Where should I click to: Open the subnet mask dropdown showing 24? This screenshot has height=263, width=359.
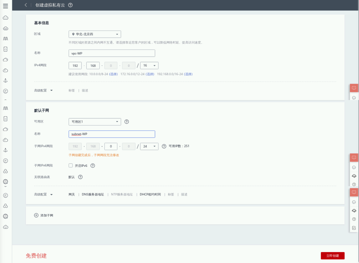(x=149, y=146)
